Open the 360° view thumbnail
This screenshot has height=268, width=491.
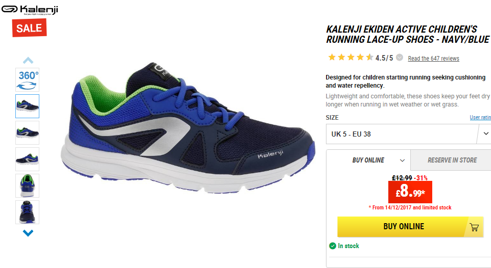(x=27, y=79)
